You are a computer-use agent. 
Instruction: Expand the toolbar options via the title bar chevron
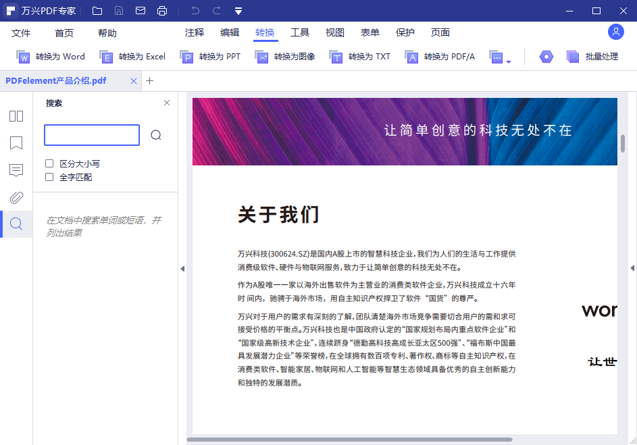tap(238, 10)
